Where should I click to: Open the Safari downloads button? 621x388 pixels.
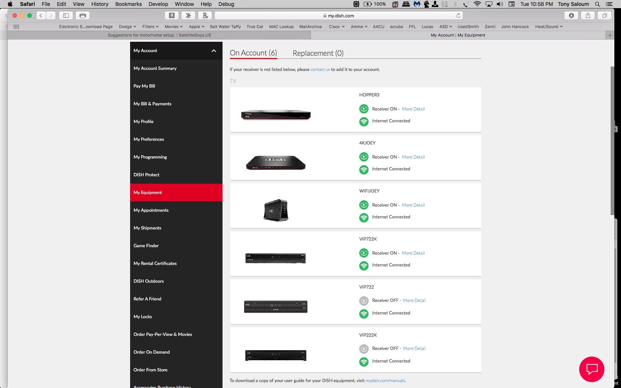pos(571,16)
